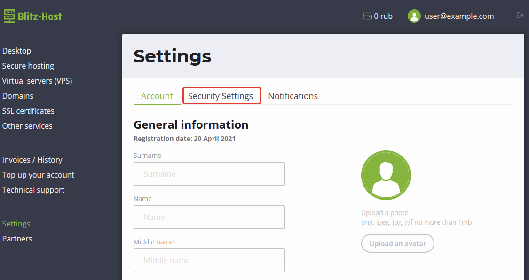This screenshot has width=529, height=280.
Task: Click the large green profile photo placeholder
Action: pos(386,175)
